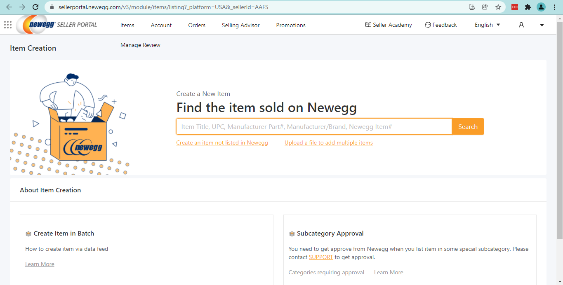
Task: Focus the item search input field
Action: tap(314, 126)
